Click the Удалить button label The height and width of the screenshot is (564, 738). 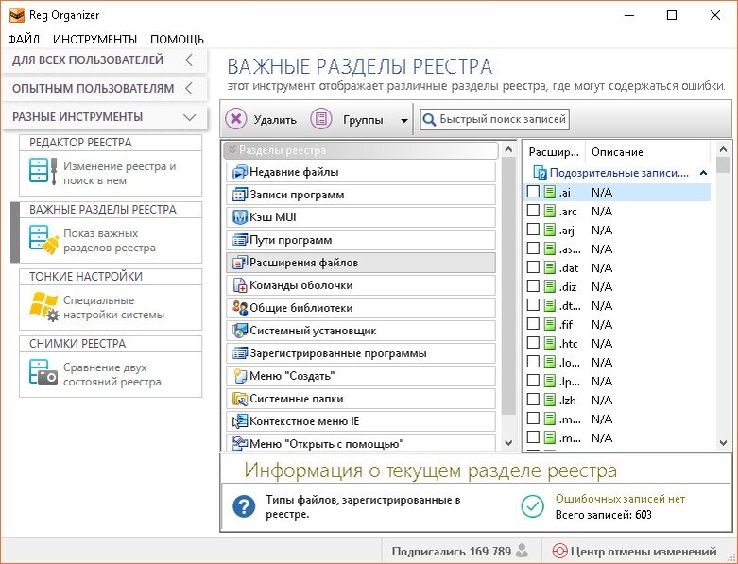coord(275,120)
